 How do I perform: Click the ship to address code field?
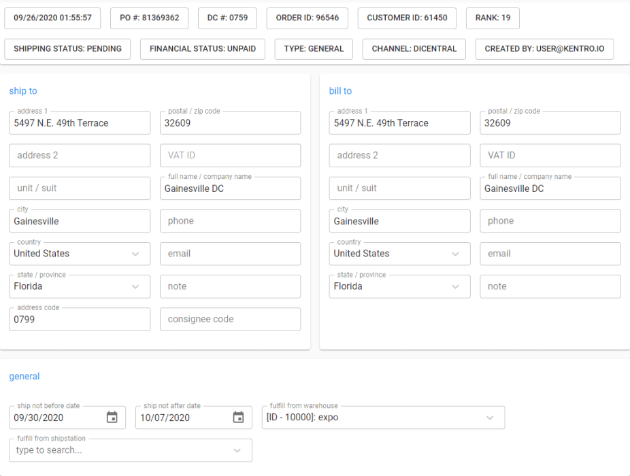(x=80, y=319)
